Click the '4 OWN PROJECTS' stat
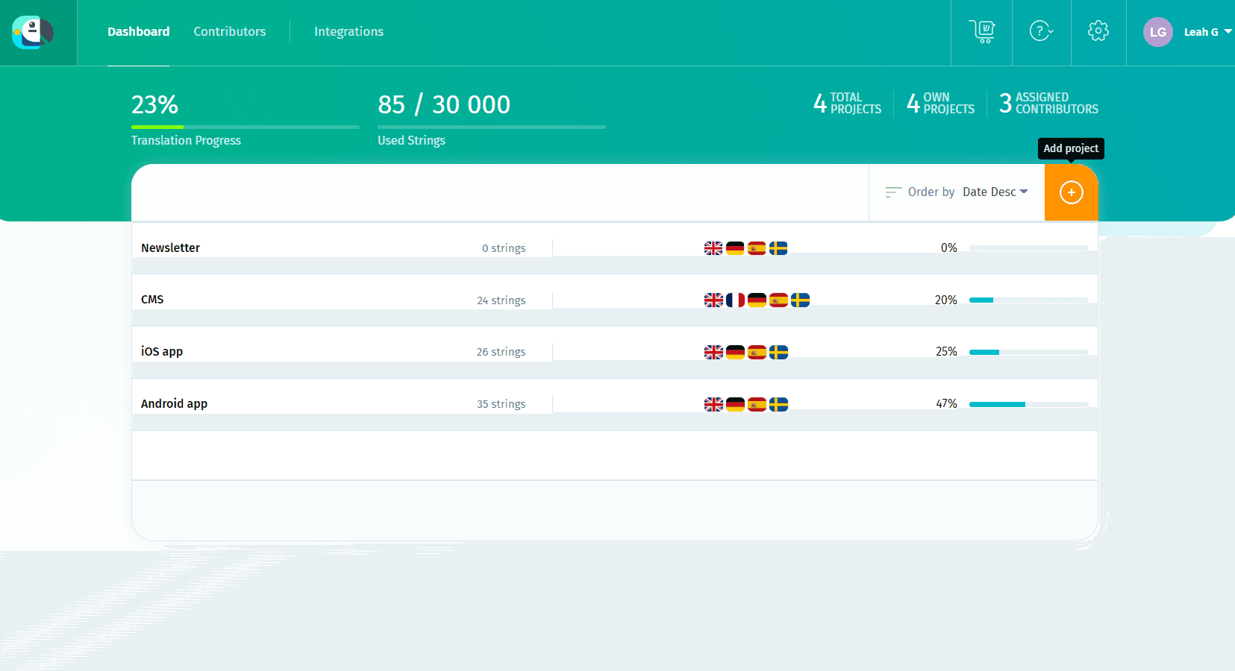The width and height of the screenshot is (1235, 671). tap(941, 103)
